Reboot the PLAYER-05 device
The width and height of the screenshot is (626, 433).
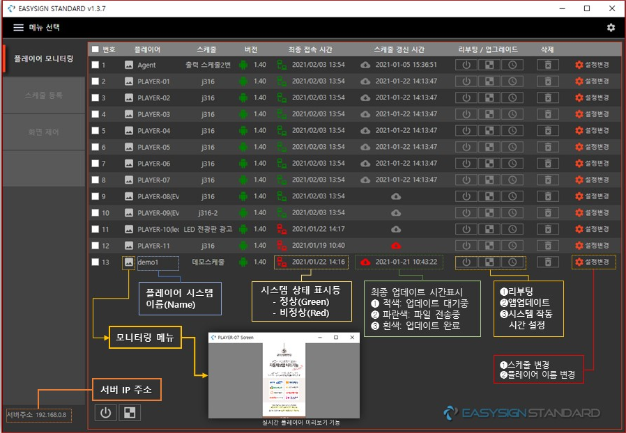[x=466, y=147]
